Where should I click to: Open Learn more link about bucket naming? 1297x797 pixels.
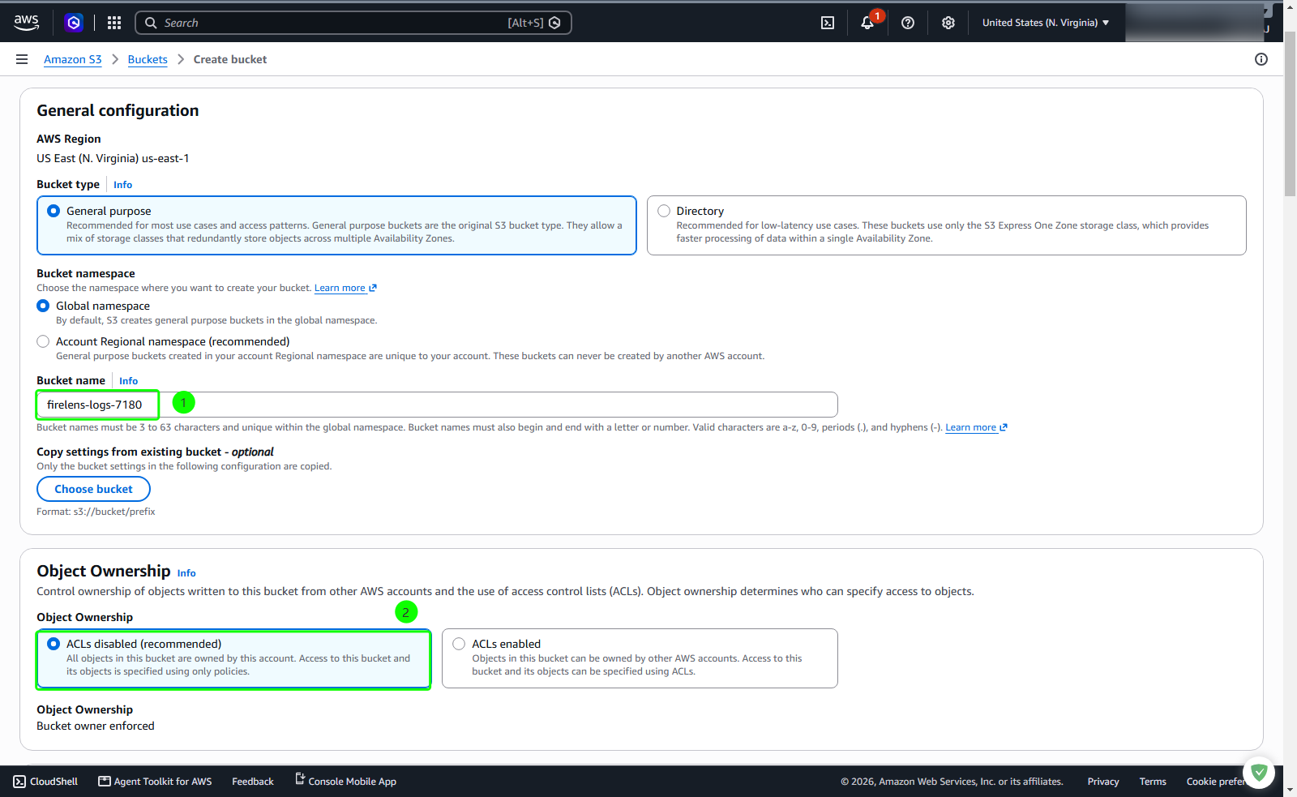tap(976, 427)
